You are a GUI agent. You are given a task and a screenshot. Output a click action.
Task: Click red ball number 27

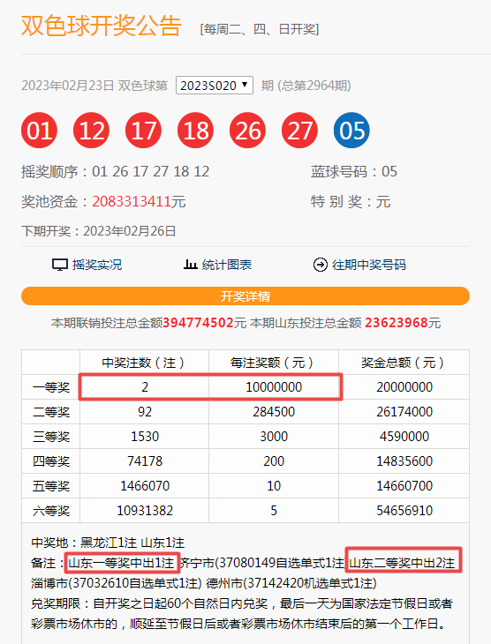tap(299, 131)
